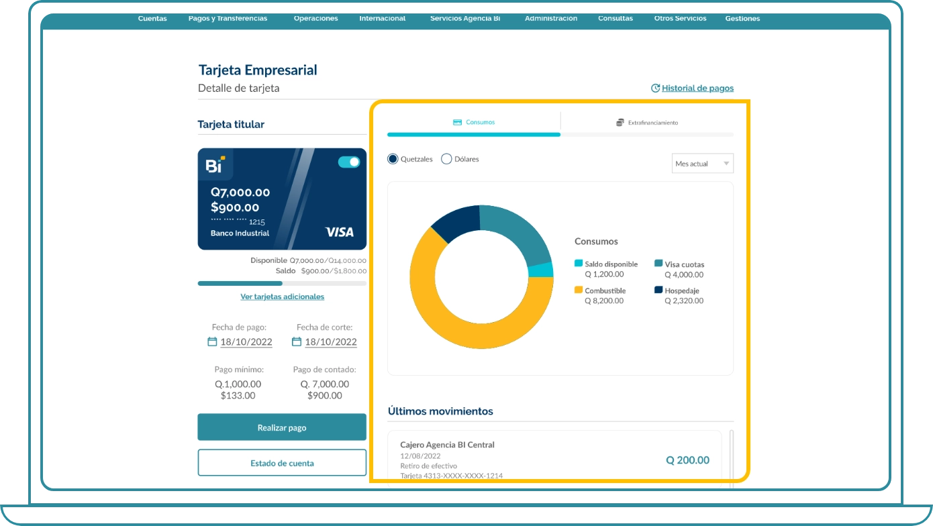Open the Historial de pagos link
This screenshot has height=526, width=933.
(x=697, y=88)
